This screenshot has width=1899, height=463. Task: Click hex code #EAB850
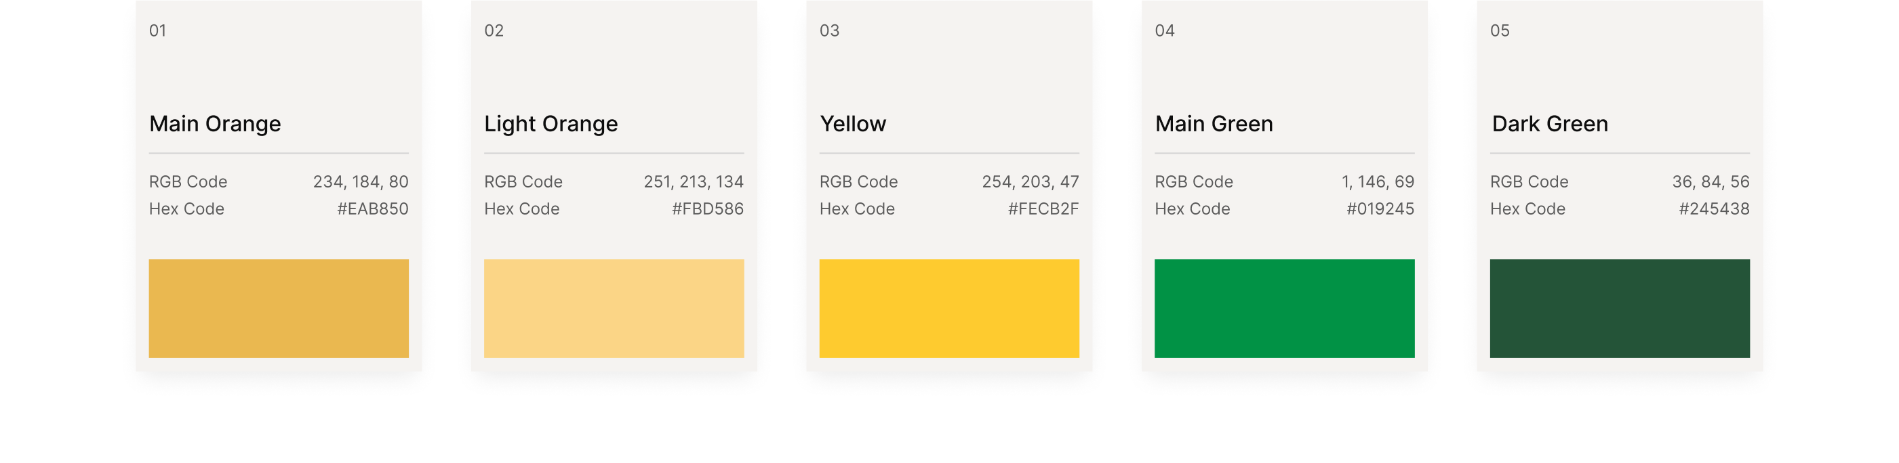pos(372,209)
